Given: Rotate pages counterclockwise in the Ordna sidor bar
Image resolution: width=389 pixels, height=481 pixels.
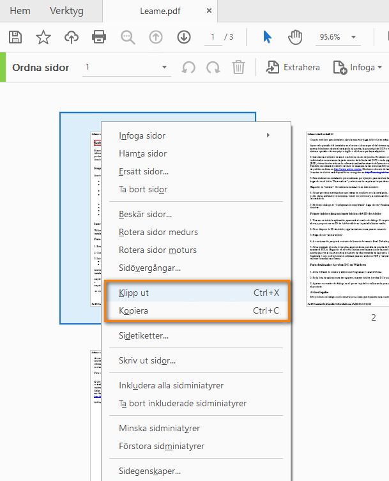Looking at the screenshot, I should (188, 68).
